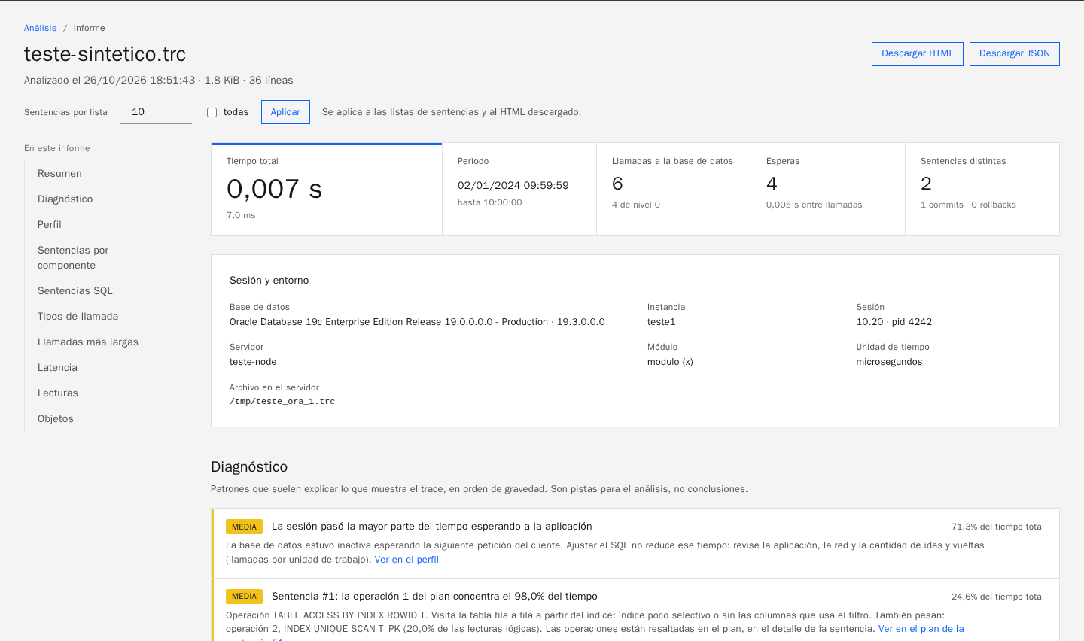Select the file path "/tmp/teste_ora_1.trc"
1084x641 pixels.
click(282, 402)
